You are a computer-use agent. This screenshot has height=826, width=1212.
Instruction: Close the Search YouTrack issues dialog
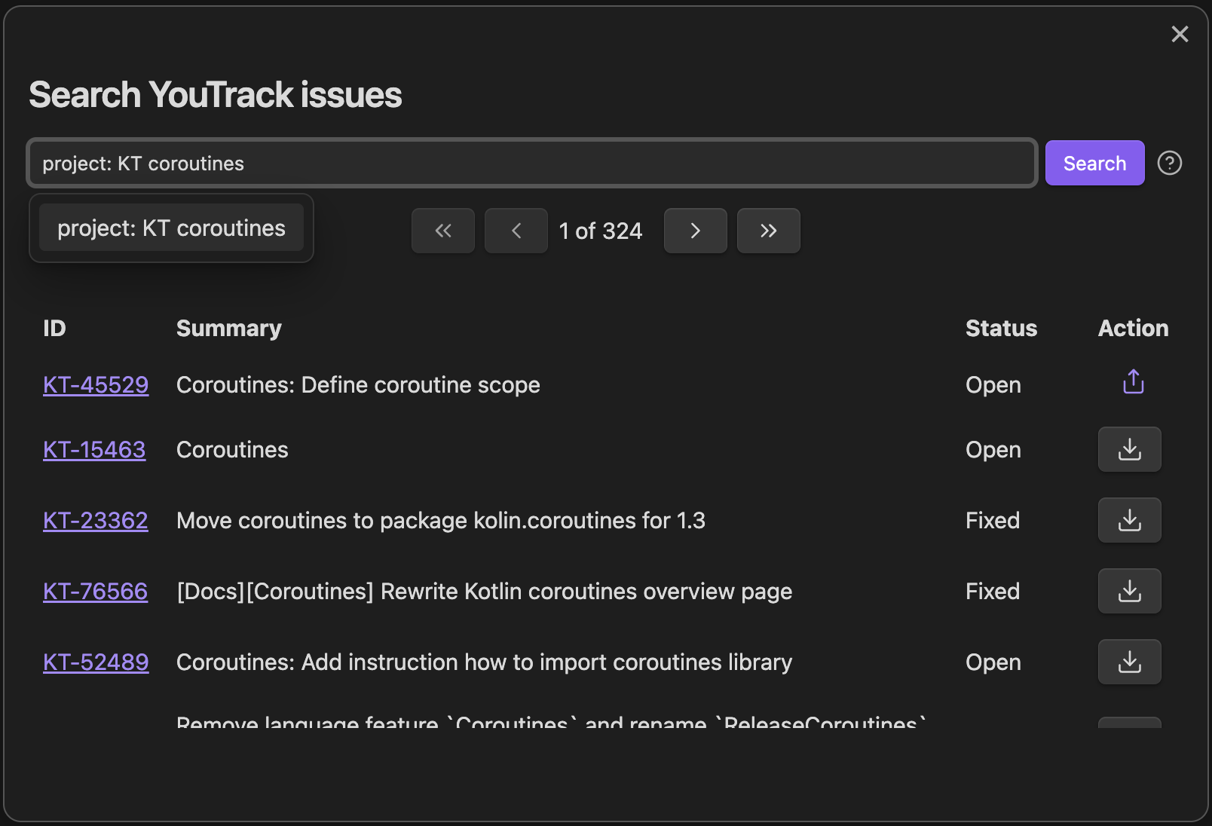pyautogui.click(x=1180, y=34)
